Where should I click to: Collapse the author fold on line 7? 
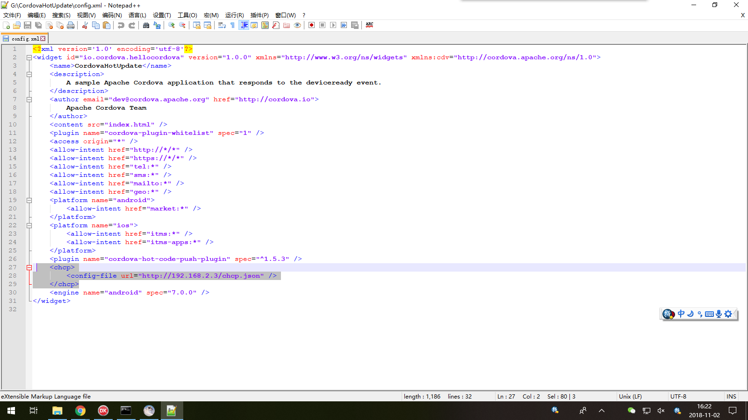tap(29, 99)
